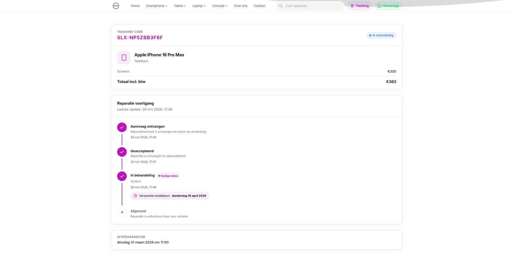Click the checkmark for Aanvraag ontvangen step
Image resolution: width=511 pixels, height=263 pixels.
(x=122, y=127)
